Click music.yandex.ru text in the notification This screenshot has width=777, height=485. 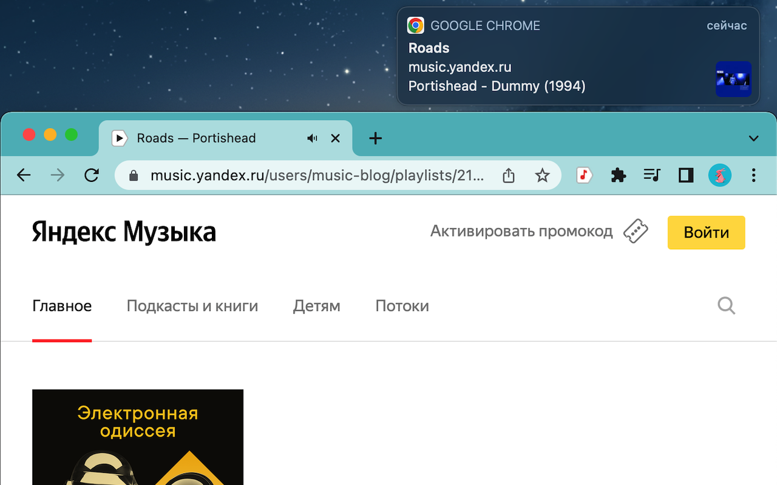point(460,67)
